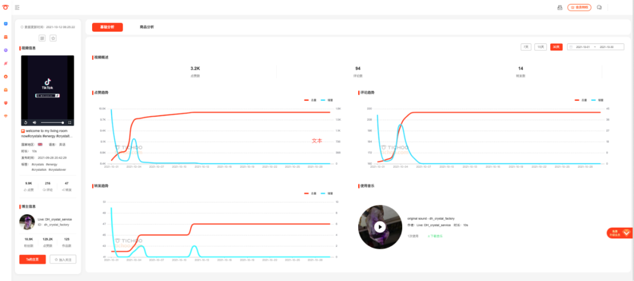Mute the video with the speaker icon
Screen dimensions: 634x281
pos(35,123)
